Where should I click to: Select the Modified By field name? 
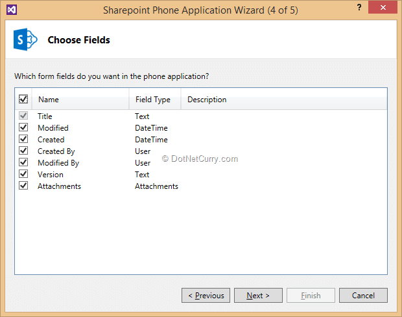click(x=58, y=163)
